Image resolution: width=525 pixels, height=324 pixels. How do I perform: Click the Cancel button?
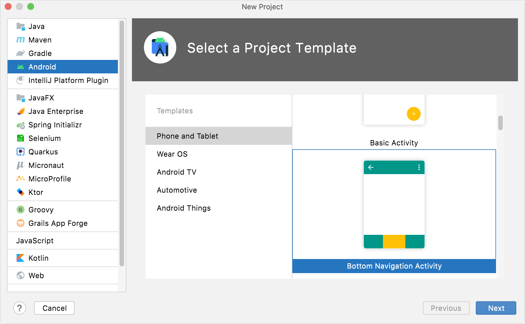tap(54, 308)
